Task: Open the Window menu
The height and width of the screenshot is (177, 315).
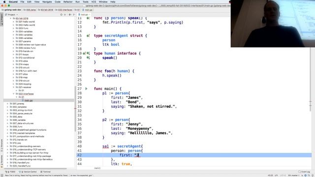Action: [x=103, y=2]
